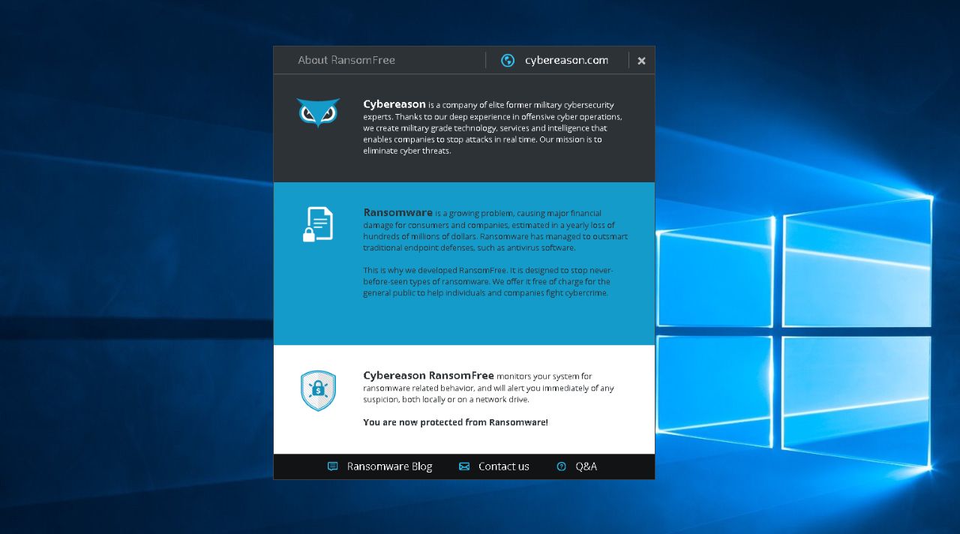Click the RansomFree shield icon

coord(318,391)
